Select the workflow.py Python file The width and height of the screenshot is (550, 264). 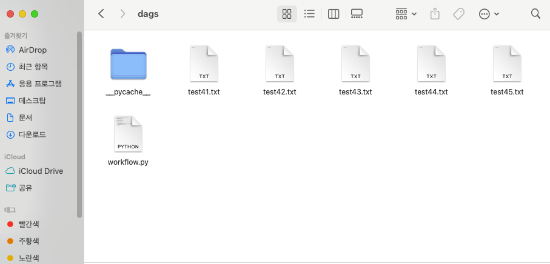point(128,135)
